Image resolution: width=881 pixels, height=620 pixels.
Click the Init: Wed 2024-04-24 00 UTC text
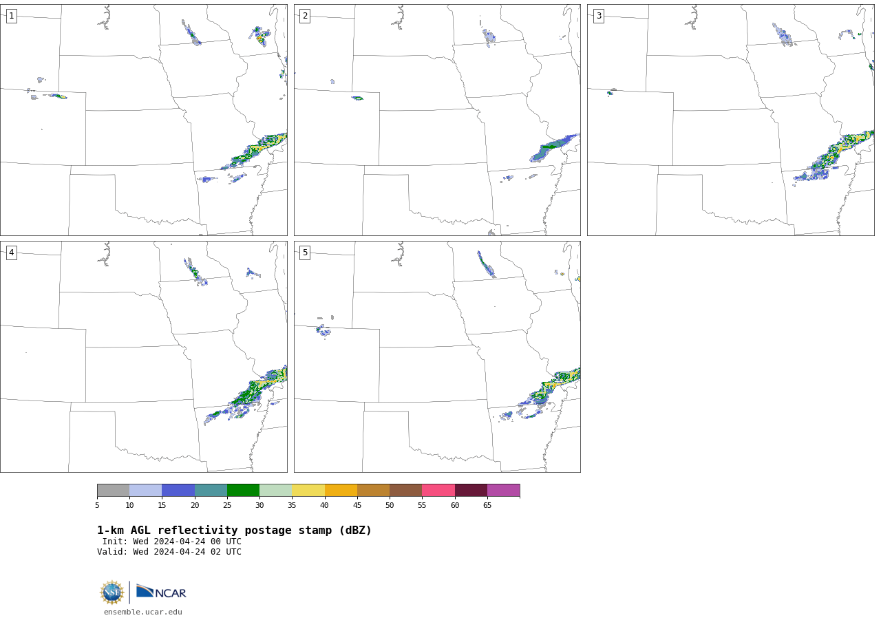point(172,542)
